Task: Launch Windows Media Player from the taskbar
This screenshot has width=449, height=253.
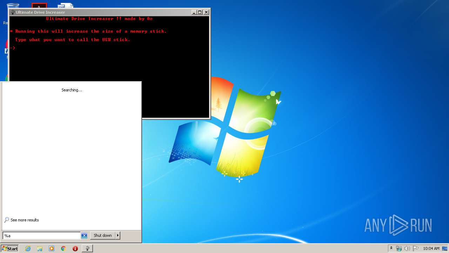Action: [x=52, y=248]
